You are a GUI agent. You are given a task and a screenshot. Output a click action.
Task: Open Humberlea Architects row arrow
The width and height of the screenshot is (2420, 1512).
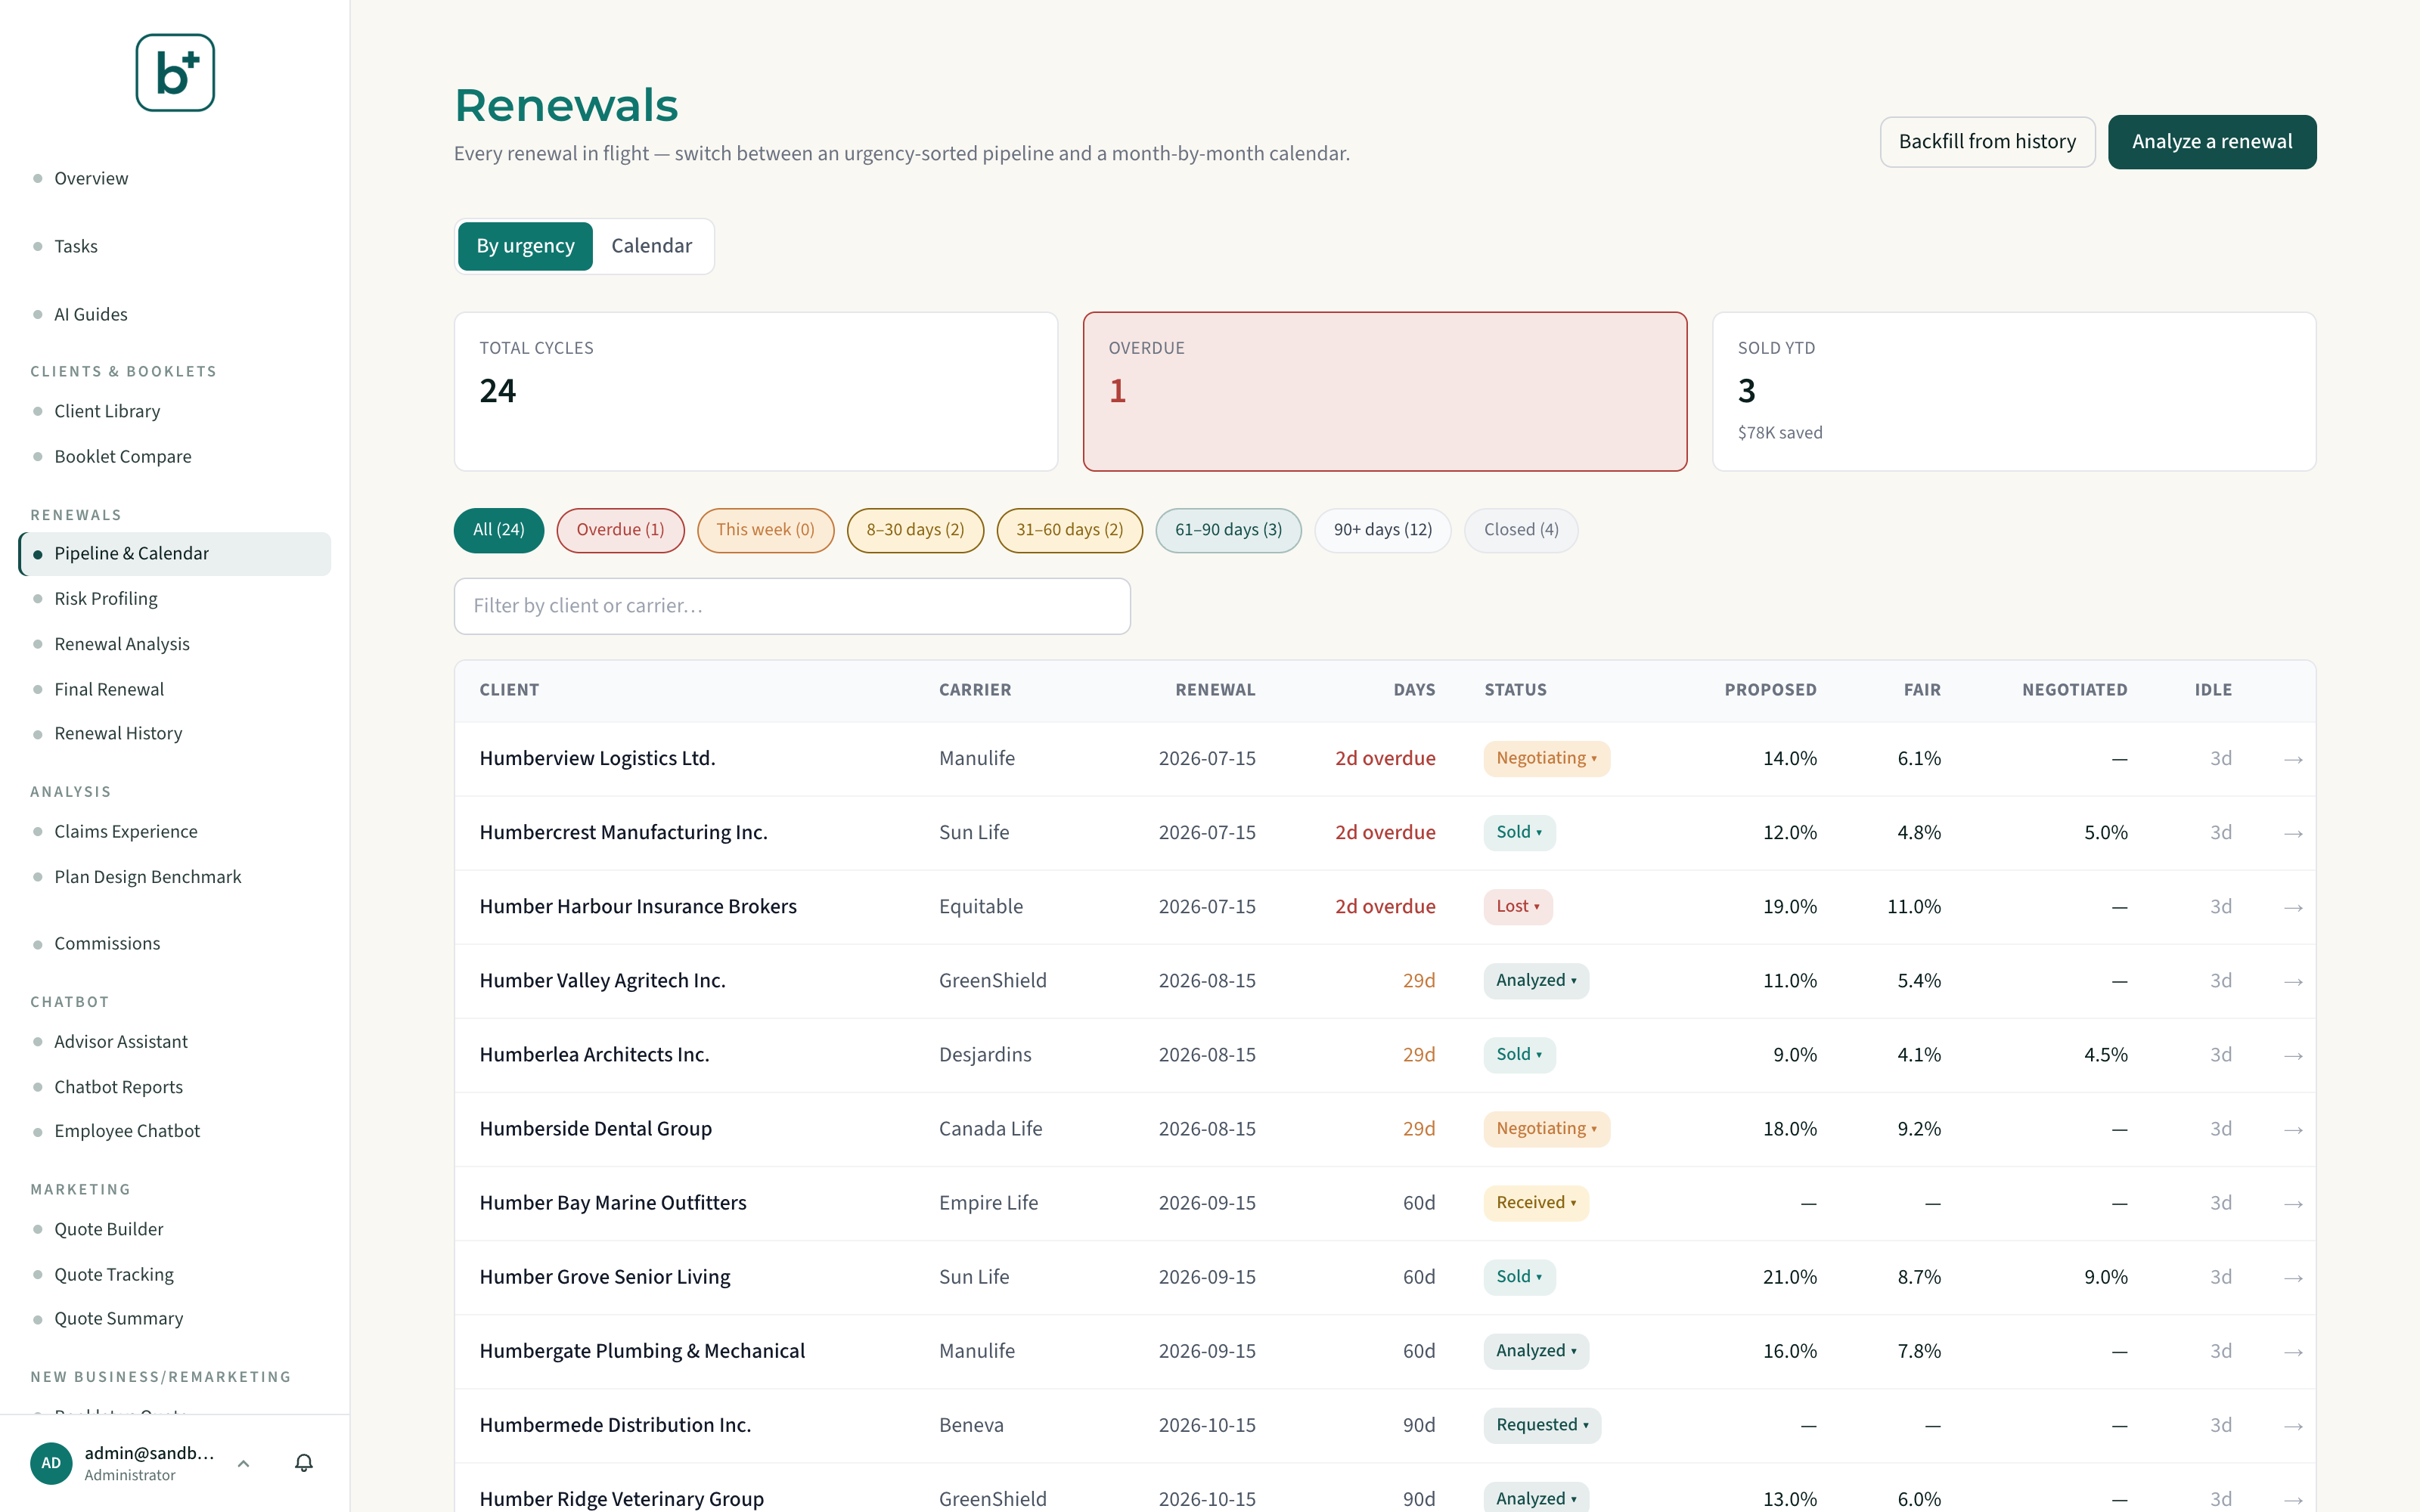coord(2293,1055)
